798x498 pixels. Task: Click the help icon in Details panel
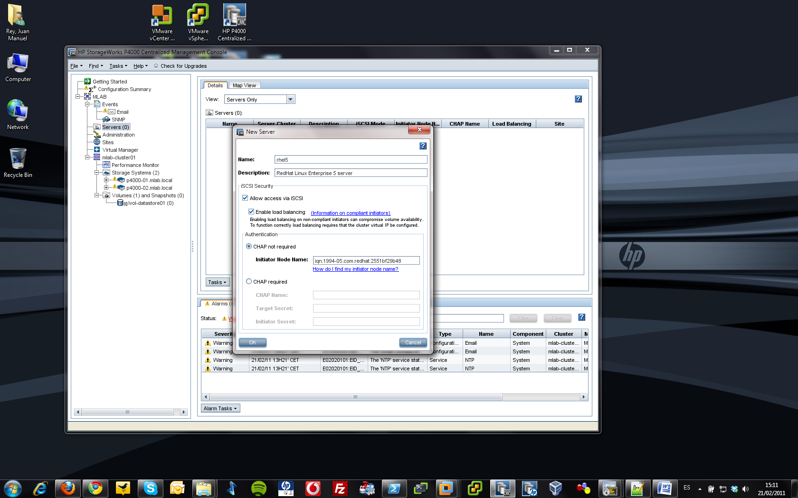tap(578, 99)
